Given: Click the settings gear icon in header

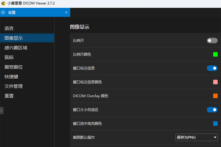Looking at the screenshot, I should 3,12.
